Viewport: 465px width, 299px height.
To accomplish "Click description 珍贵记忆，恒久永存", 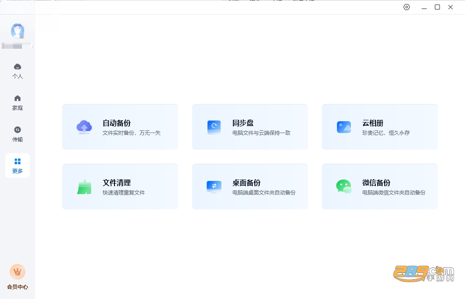I will coord(386,133).
